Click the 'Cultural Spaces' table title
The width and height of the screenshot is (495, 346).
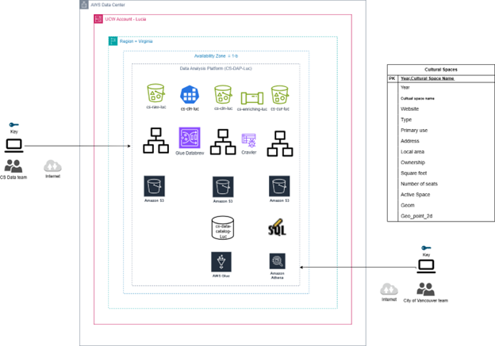(441, 70)
